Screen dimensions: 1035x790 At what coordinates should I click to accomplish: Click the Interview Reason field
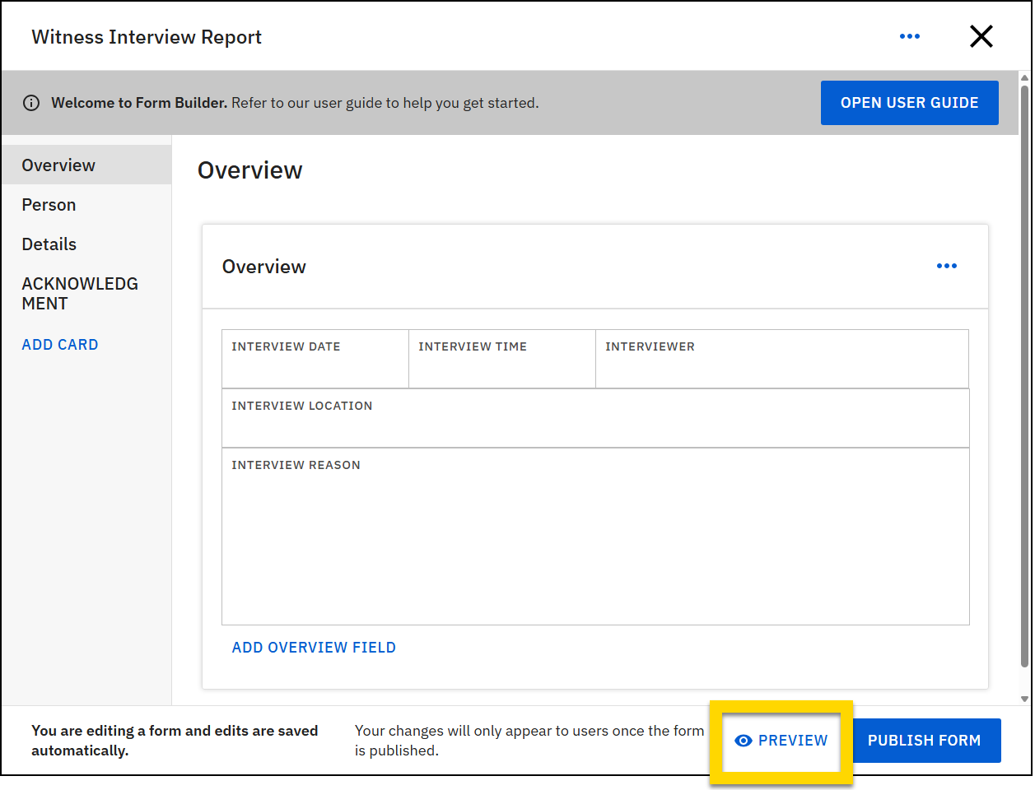coord(595,535)
